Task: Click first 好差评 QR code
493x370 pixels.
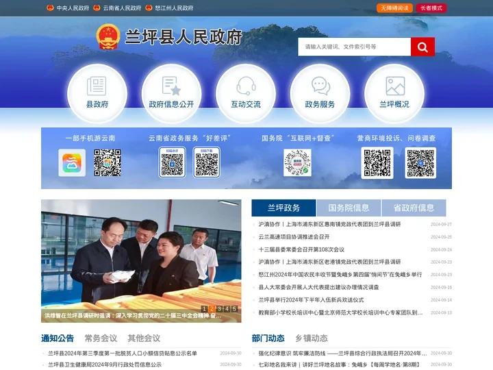Action: [172, 162]
